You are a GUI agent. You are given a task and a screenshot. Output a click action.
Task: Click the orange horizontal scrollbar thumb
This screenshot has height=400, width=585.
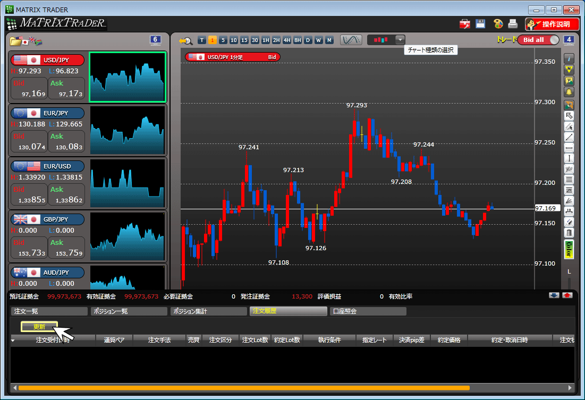(244, 388)
